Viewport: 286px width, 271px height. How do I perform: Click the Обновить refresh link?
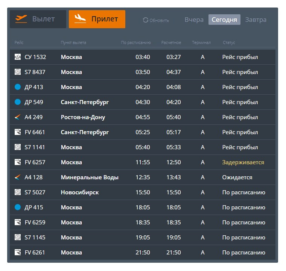click(156, 20)
